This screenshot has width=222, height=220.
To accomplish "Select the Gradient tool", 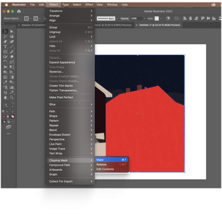I will click(x=12, y=77).
